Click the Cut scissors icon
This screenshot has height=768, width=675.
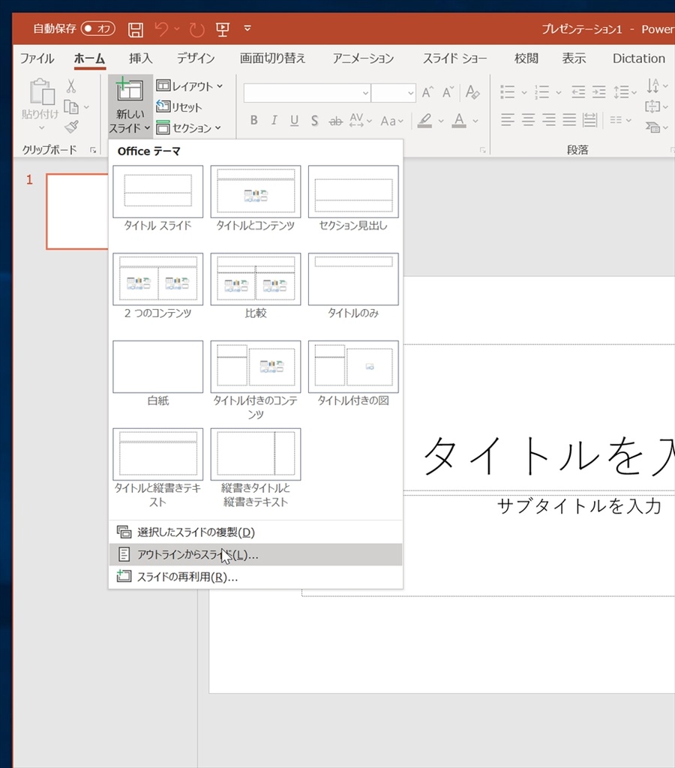pos(71,86)
